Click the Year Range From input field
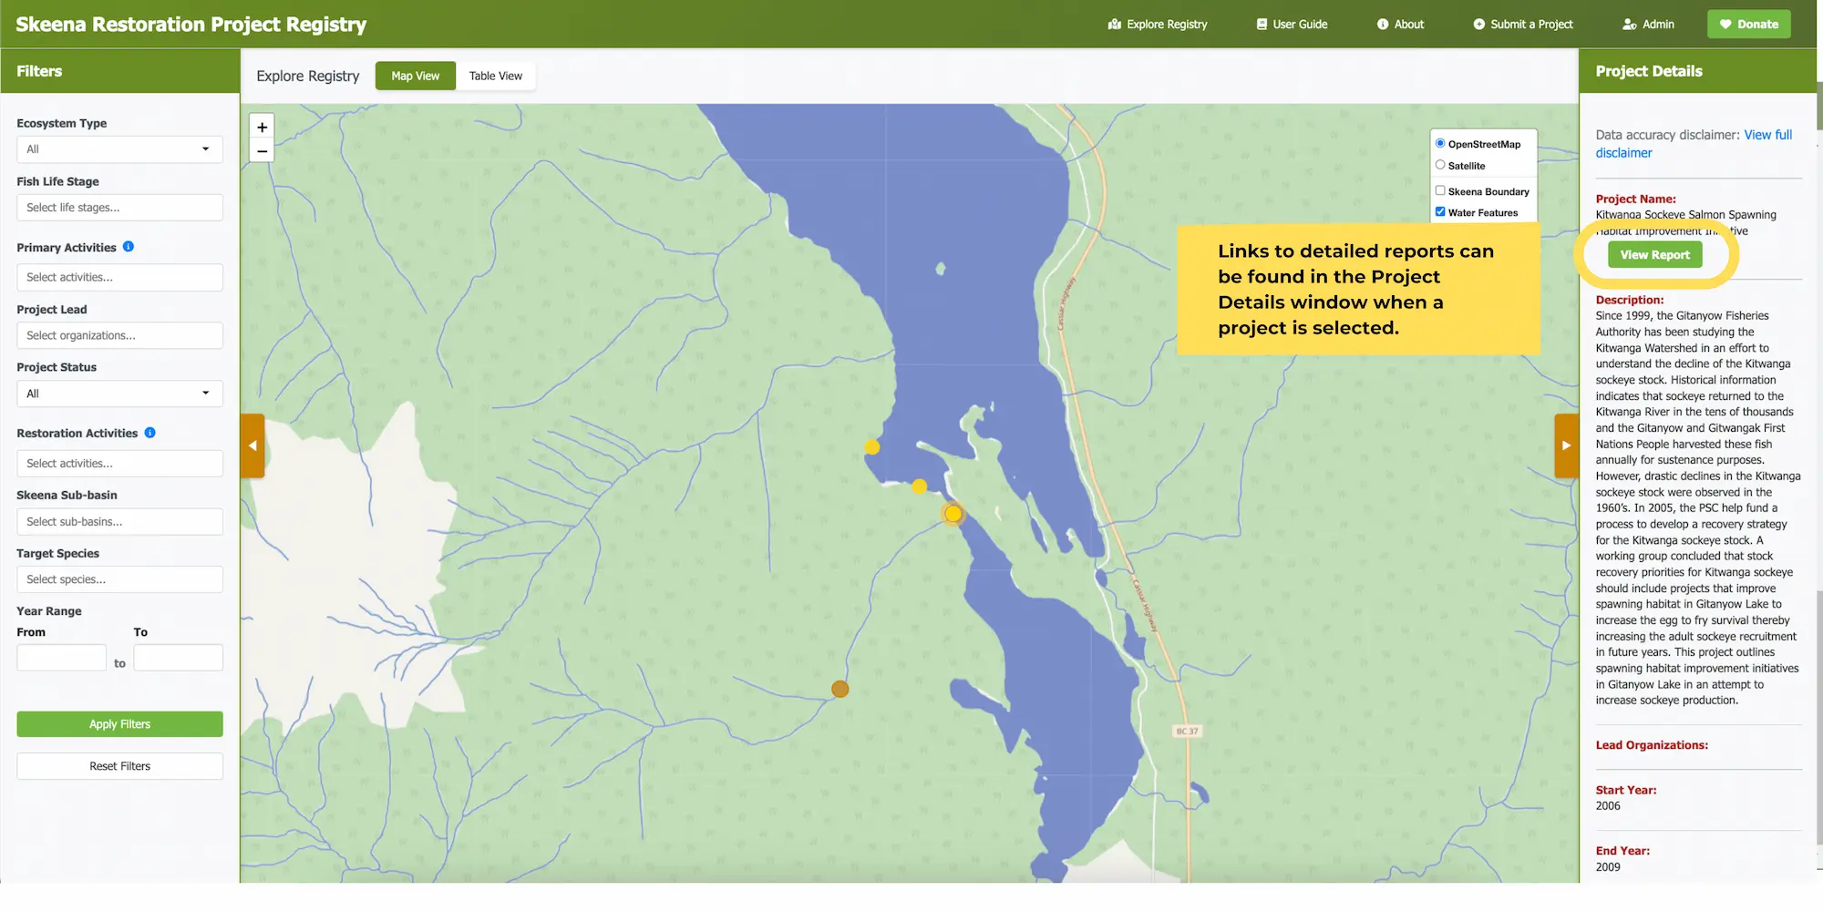 tap(62, 658)
